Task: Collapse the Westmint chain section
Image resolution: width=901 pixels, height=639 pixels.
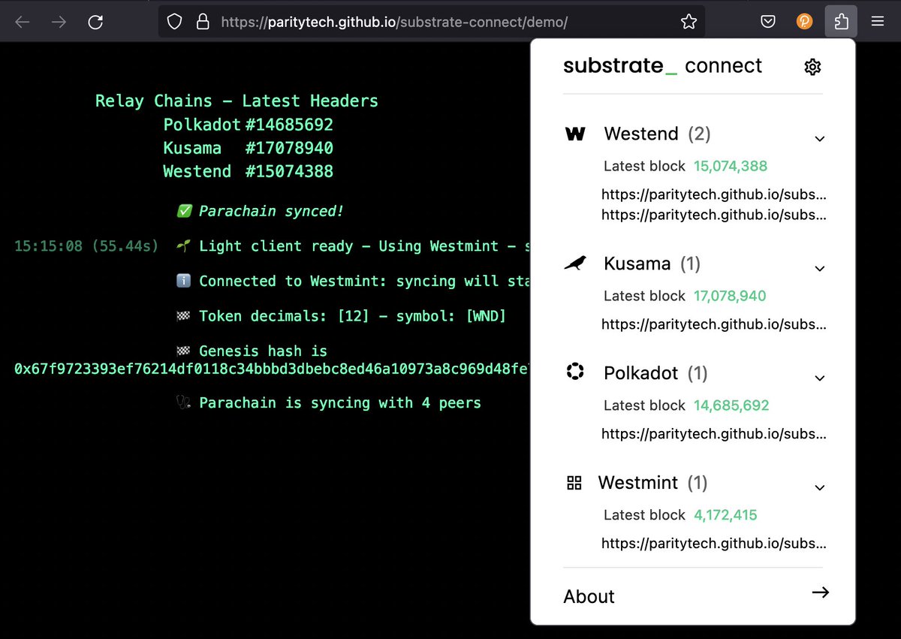Action: click(820, 487)
